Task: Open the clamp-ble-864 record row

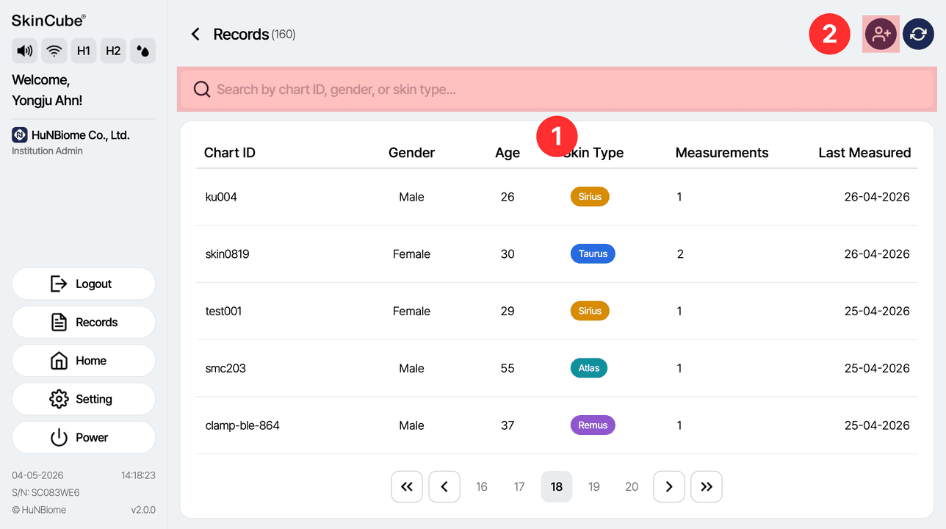Action: [x=557, y=425]
